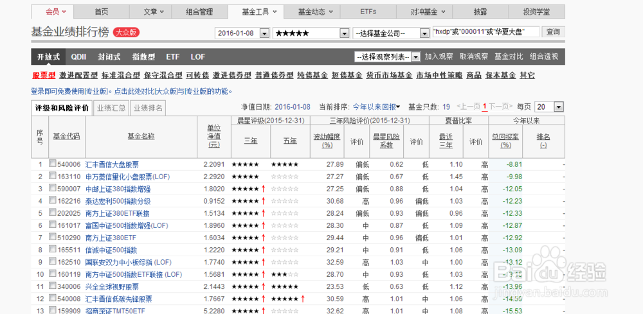This screenshot has width=643, height=314.
Task: Click 组合透视 button
Action: [544, 57]
